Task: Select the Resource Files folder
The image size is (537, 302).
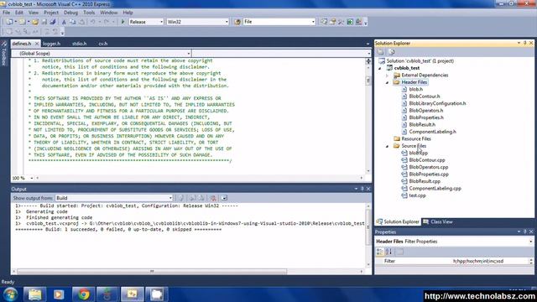Action: pos(416,139)
